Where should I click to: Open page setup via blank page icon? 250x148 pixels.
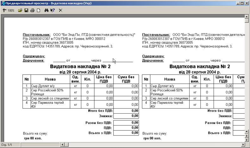pos(38,10)
